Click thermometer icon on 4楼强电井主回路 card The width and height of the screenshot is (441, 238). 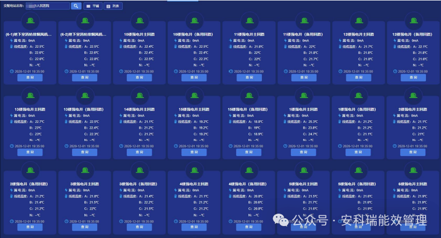point(176,197)
